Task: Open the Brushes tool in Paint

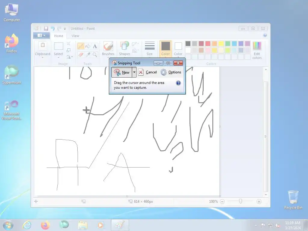Action: click(108, 48)
